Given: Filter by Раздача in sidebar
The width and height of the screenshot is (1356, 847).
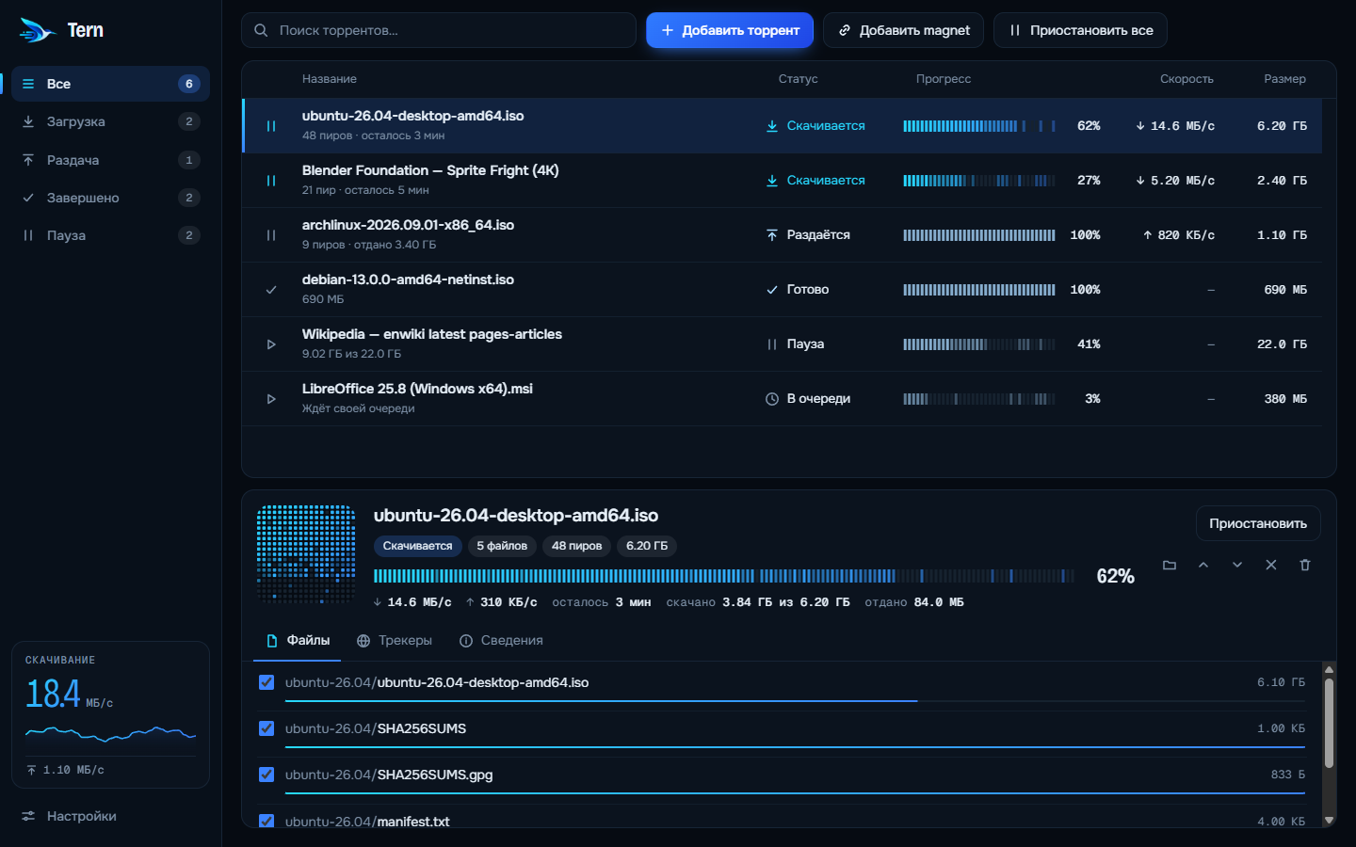Looking at the screenshot, I should click(110, 160).
